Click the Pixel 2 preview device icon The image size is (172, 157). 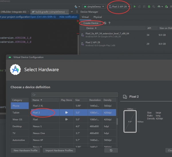tap(125, 97)
